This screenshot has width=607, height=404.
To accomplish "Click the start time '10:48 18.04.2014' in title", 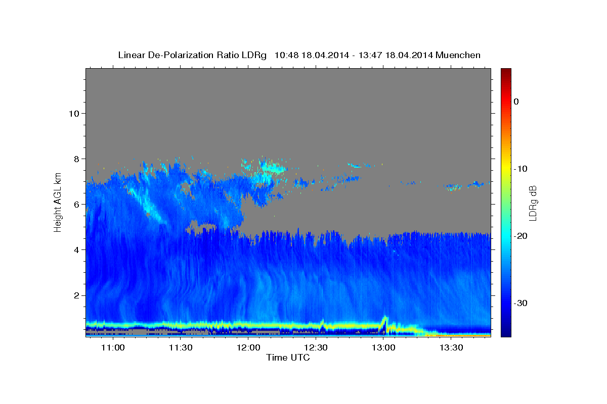I will pos(312,55).
